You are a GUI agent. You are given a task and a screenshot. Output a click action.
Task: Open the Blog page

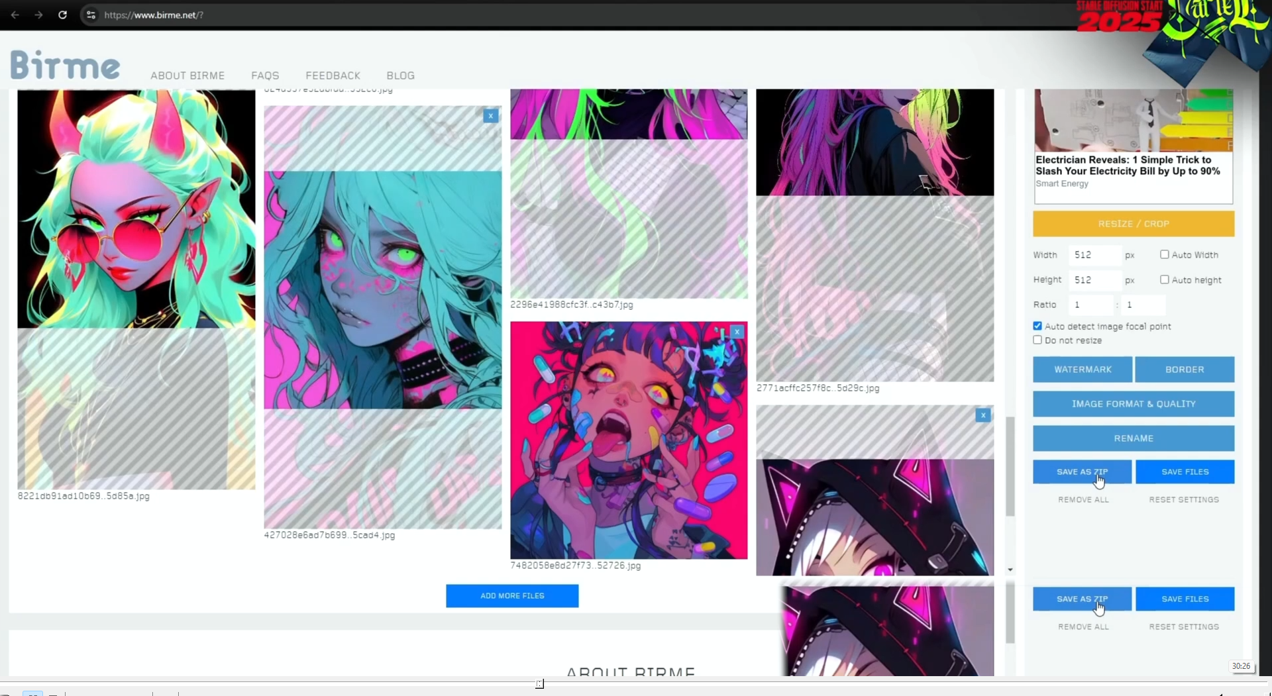(x=400, y=75)
